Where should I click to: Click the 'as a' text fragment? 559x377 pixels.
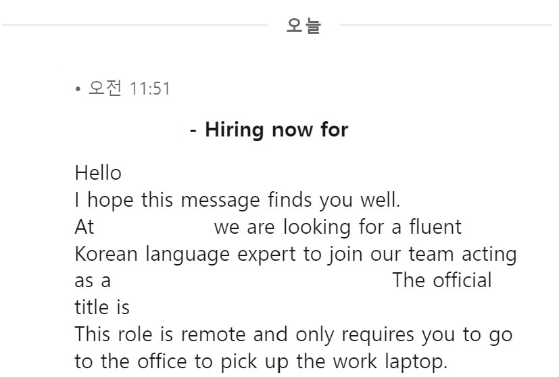[93, 281]
